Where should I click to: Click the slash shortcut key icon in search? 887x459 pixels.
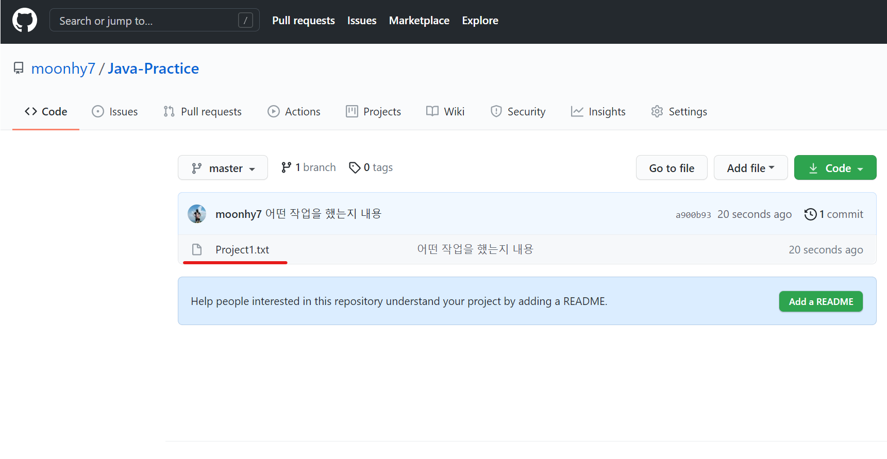[x=245, y=20]
